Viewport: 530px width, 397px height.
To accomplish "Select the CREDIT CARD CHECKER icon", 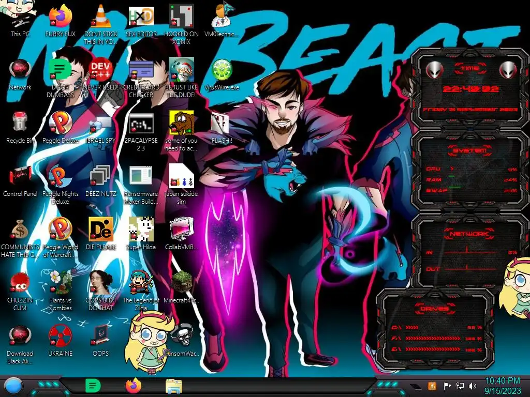I will tap(141, 78).
